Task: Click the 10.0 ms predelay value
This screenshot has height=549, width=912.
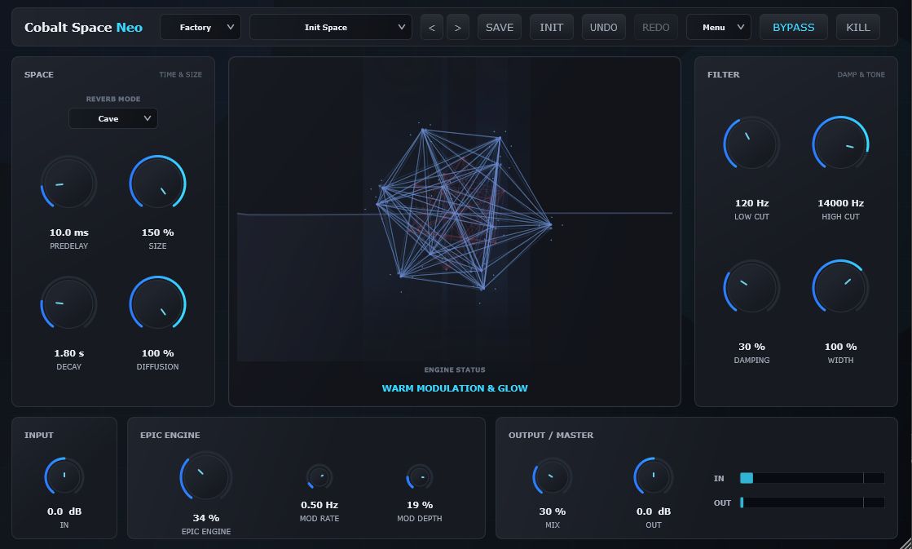Action: click(68, 232)
